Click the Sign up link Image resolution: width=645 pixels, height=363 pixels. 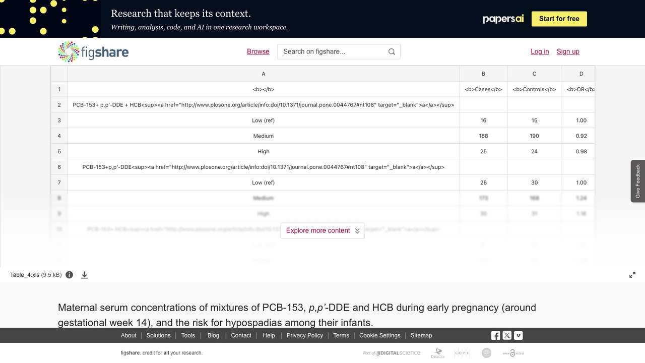click(x=568, y=51)
